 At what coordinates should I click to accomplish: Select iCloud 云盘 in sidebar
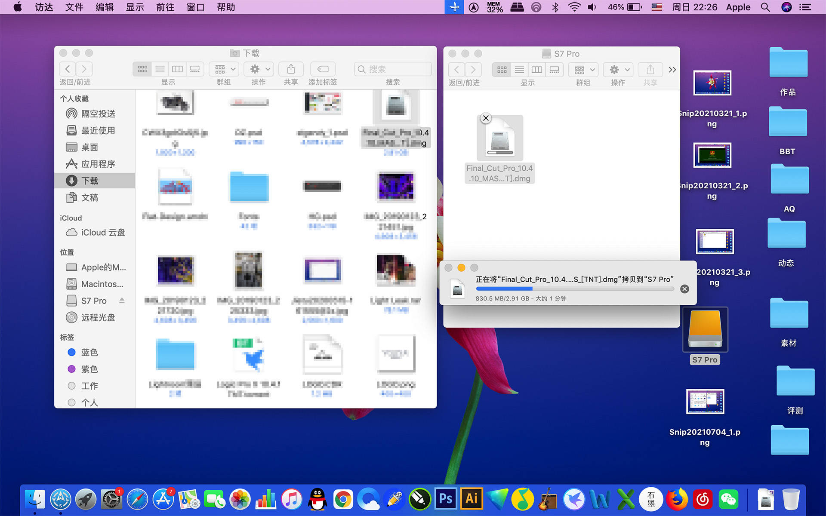tap(103, 233)
